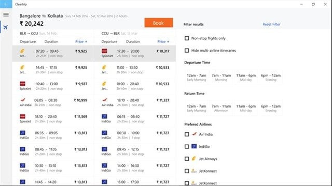Tick the Jet Airways preferred airline checkbox
This screenshot has height=186, width=332.
coord(187,159)
